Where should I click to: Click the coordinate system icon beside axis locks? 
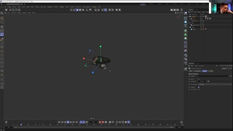pyautogui.click(x=19, y=10)
